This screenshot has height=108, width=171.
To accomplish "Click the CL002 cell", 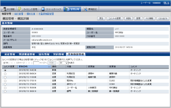I will pyautogui.click(x=112, y=81).
